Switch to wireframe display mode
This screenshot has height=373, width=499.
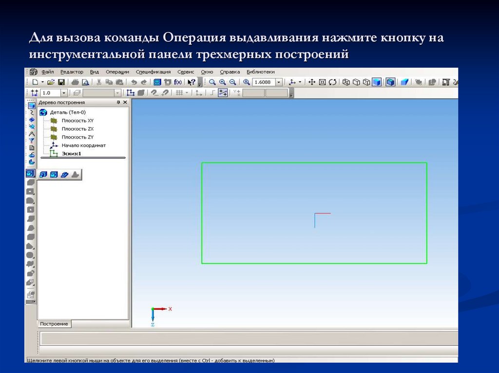click(346, 82)
